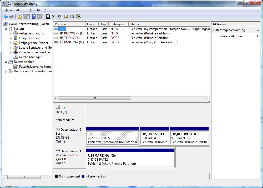
Task: Click the tree pane horizontal scrollbar thumb
Action: [24, 177]
